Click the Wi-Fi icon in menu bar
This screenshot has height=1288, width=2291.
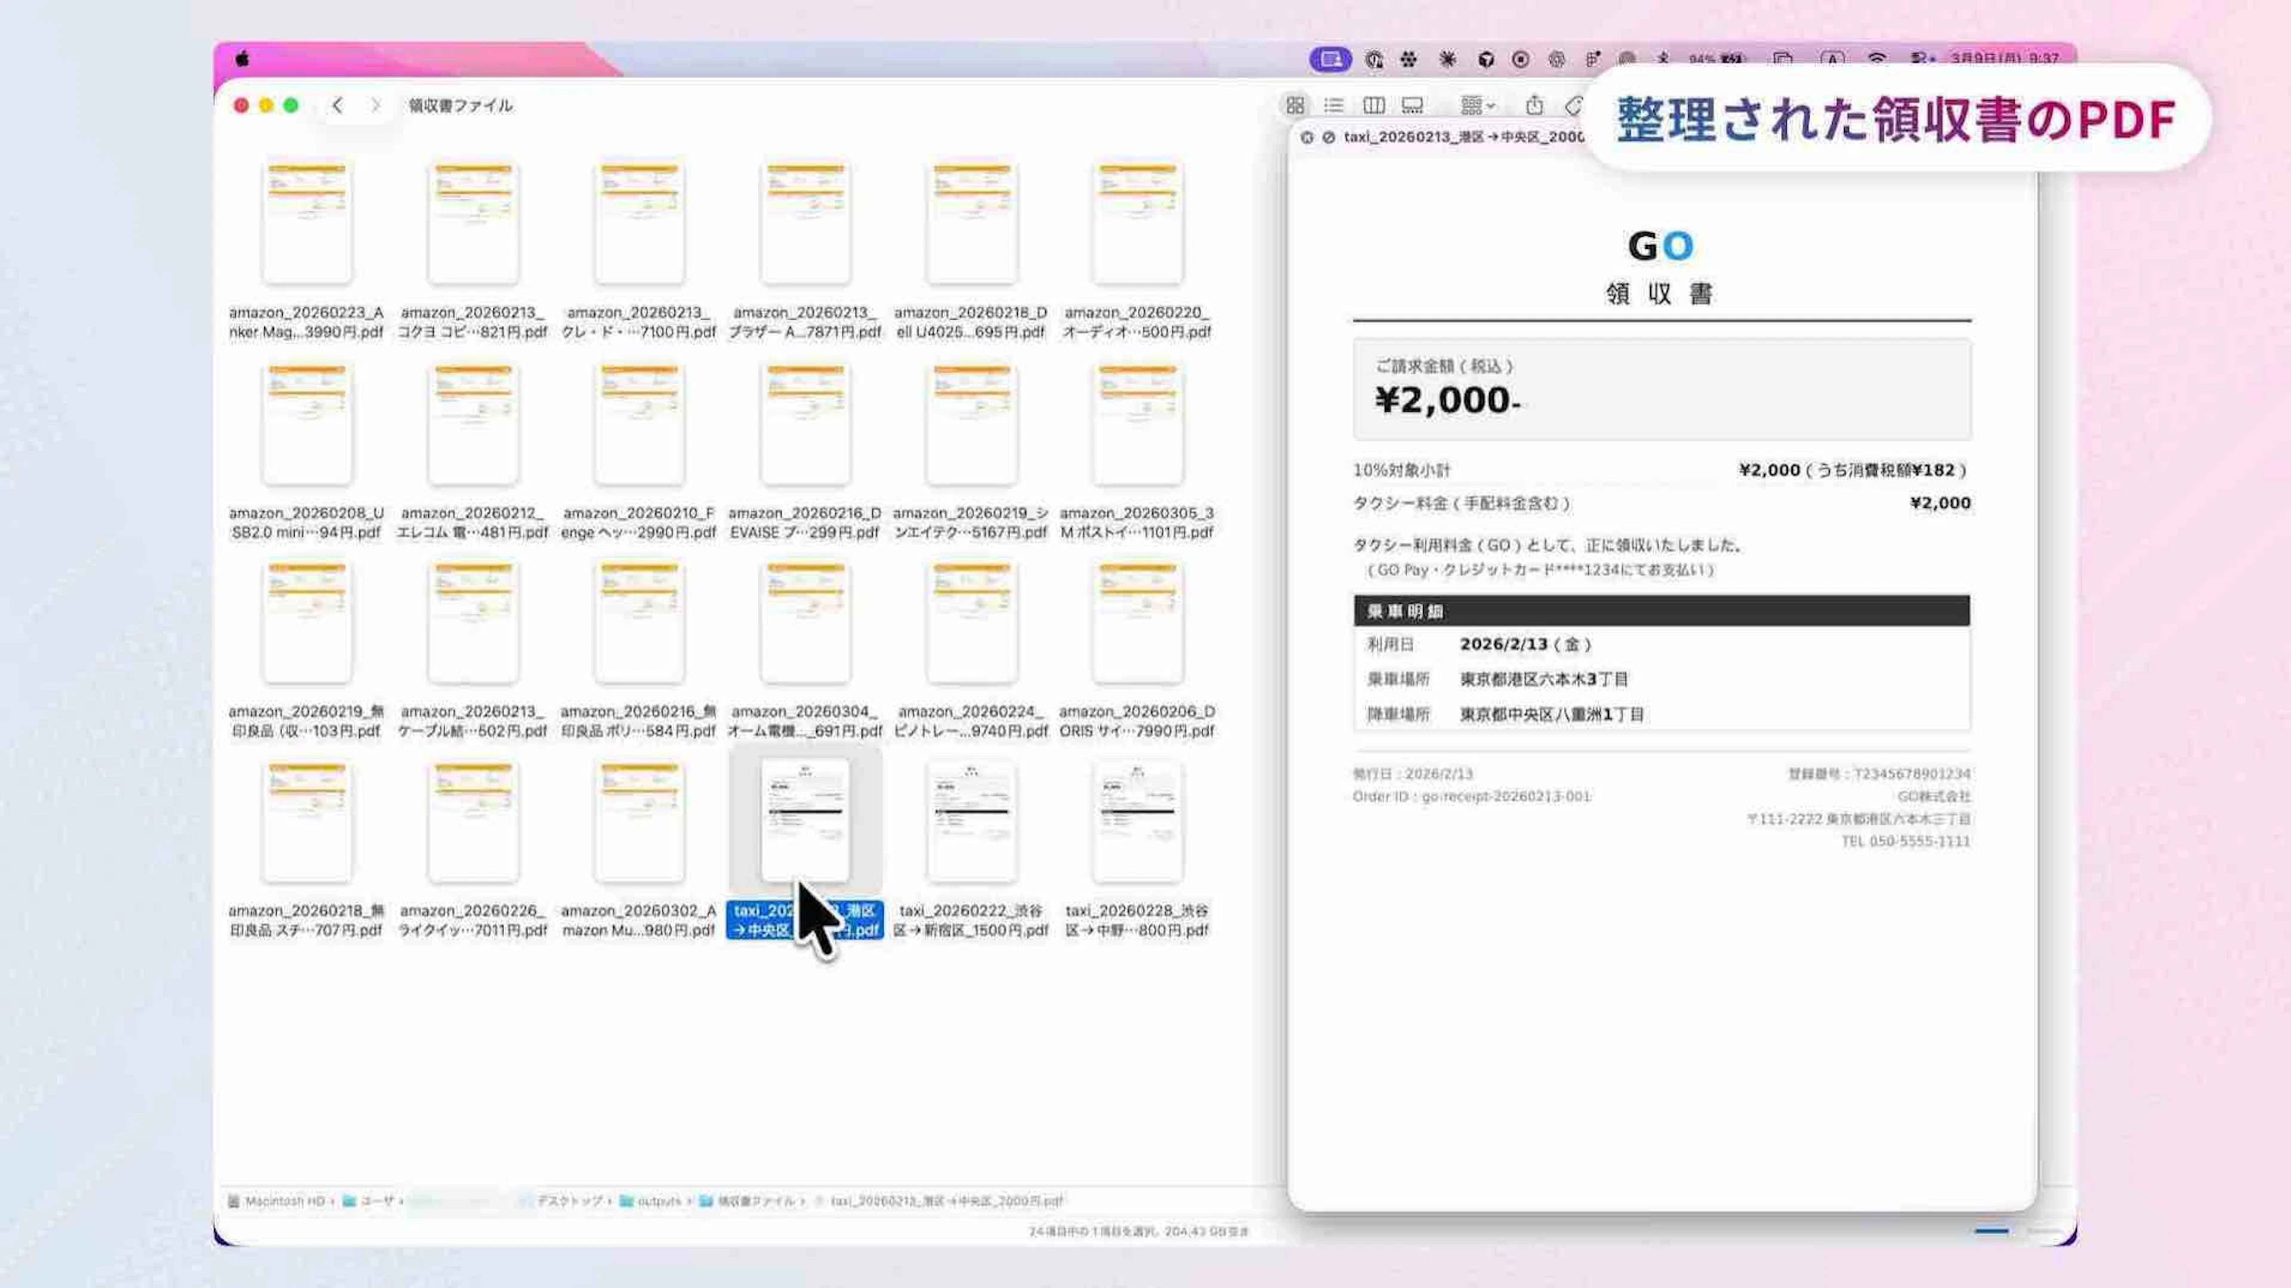(x=1876, y=58)
